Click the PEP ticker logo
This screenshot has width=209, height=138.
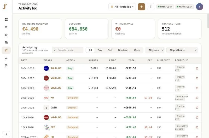click(x=46, y=127)
